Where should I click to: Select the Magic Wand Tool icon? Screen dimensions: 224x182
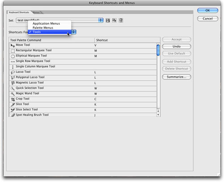click(13, 94)
